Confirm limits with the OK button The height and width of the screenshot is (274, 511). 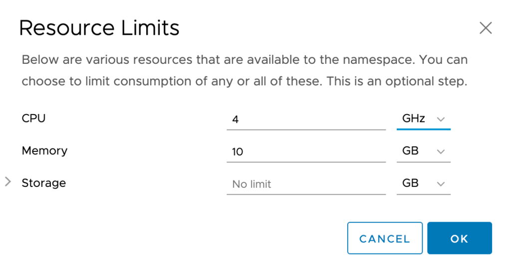[459, 239]
